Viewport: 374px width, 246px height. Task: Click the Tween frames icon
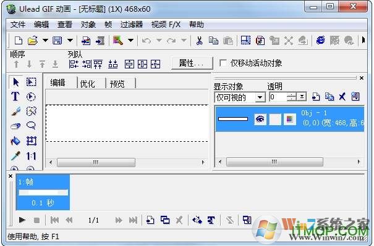pyautogui.click(x=197, y=220)
